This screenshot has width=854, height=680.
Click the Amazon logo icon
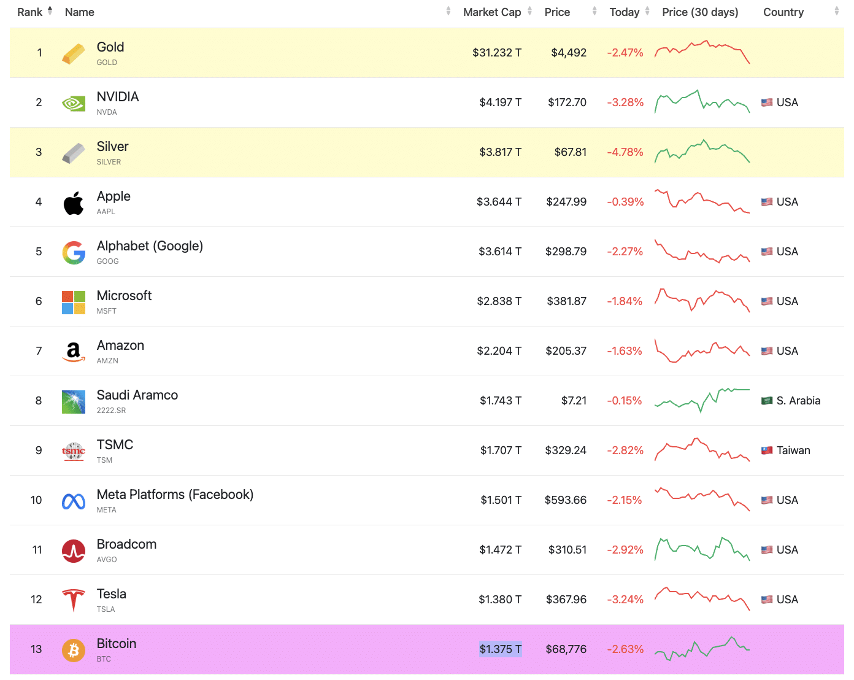tap(74, 352)
